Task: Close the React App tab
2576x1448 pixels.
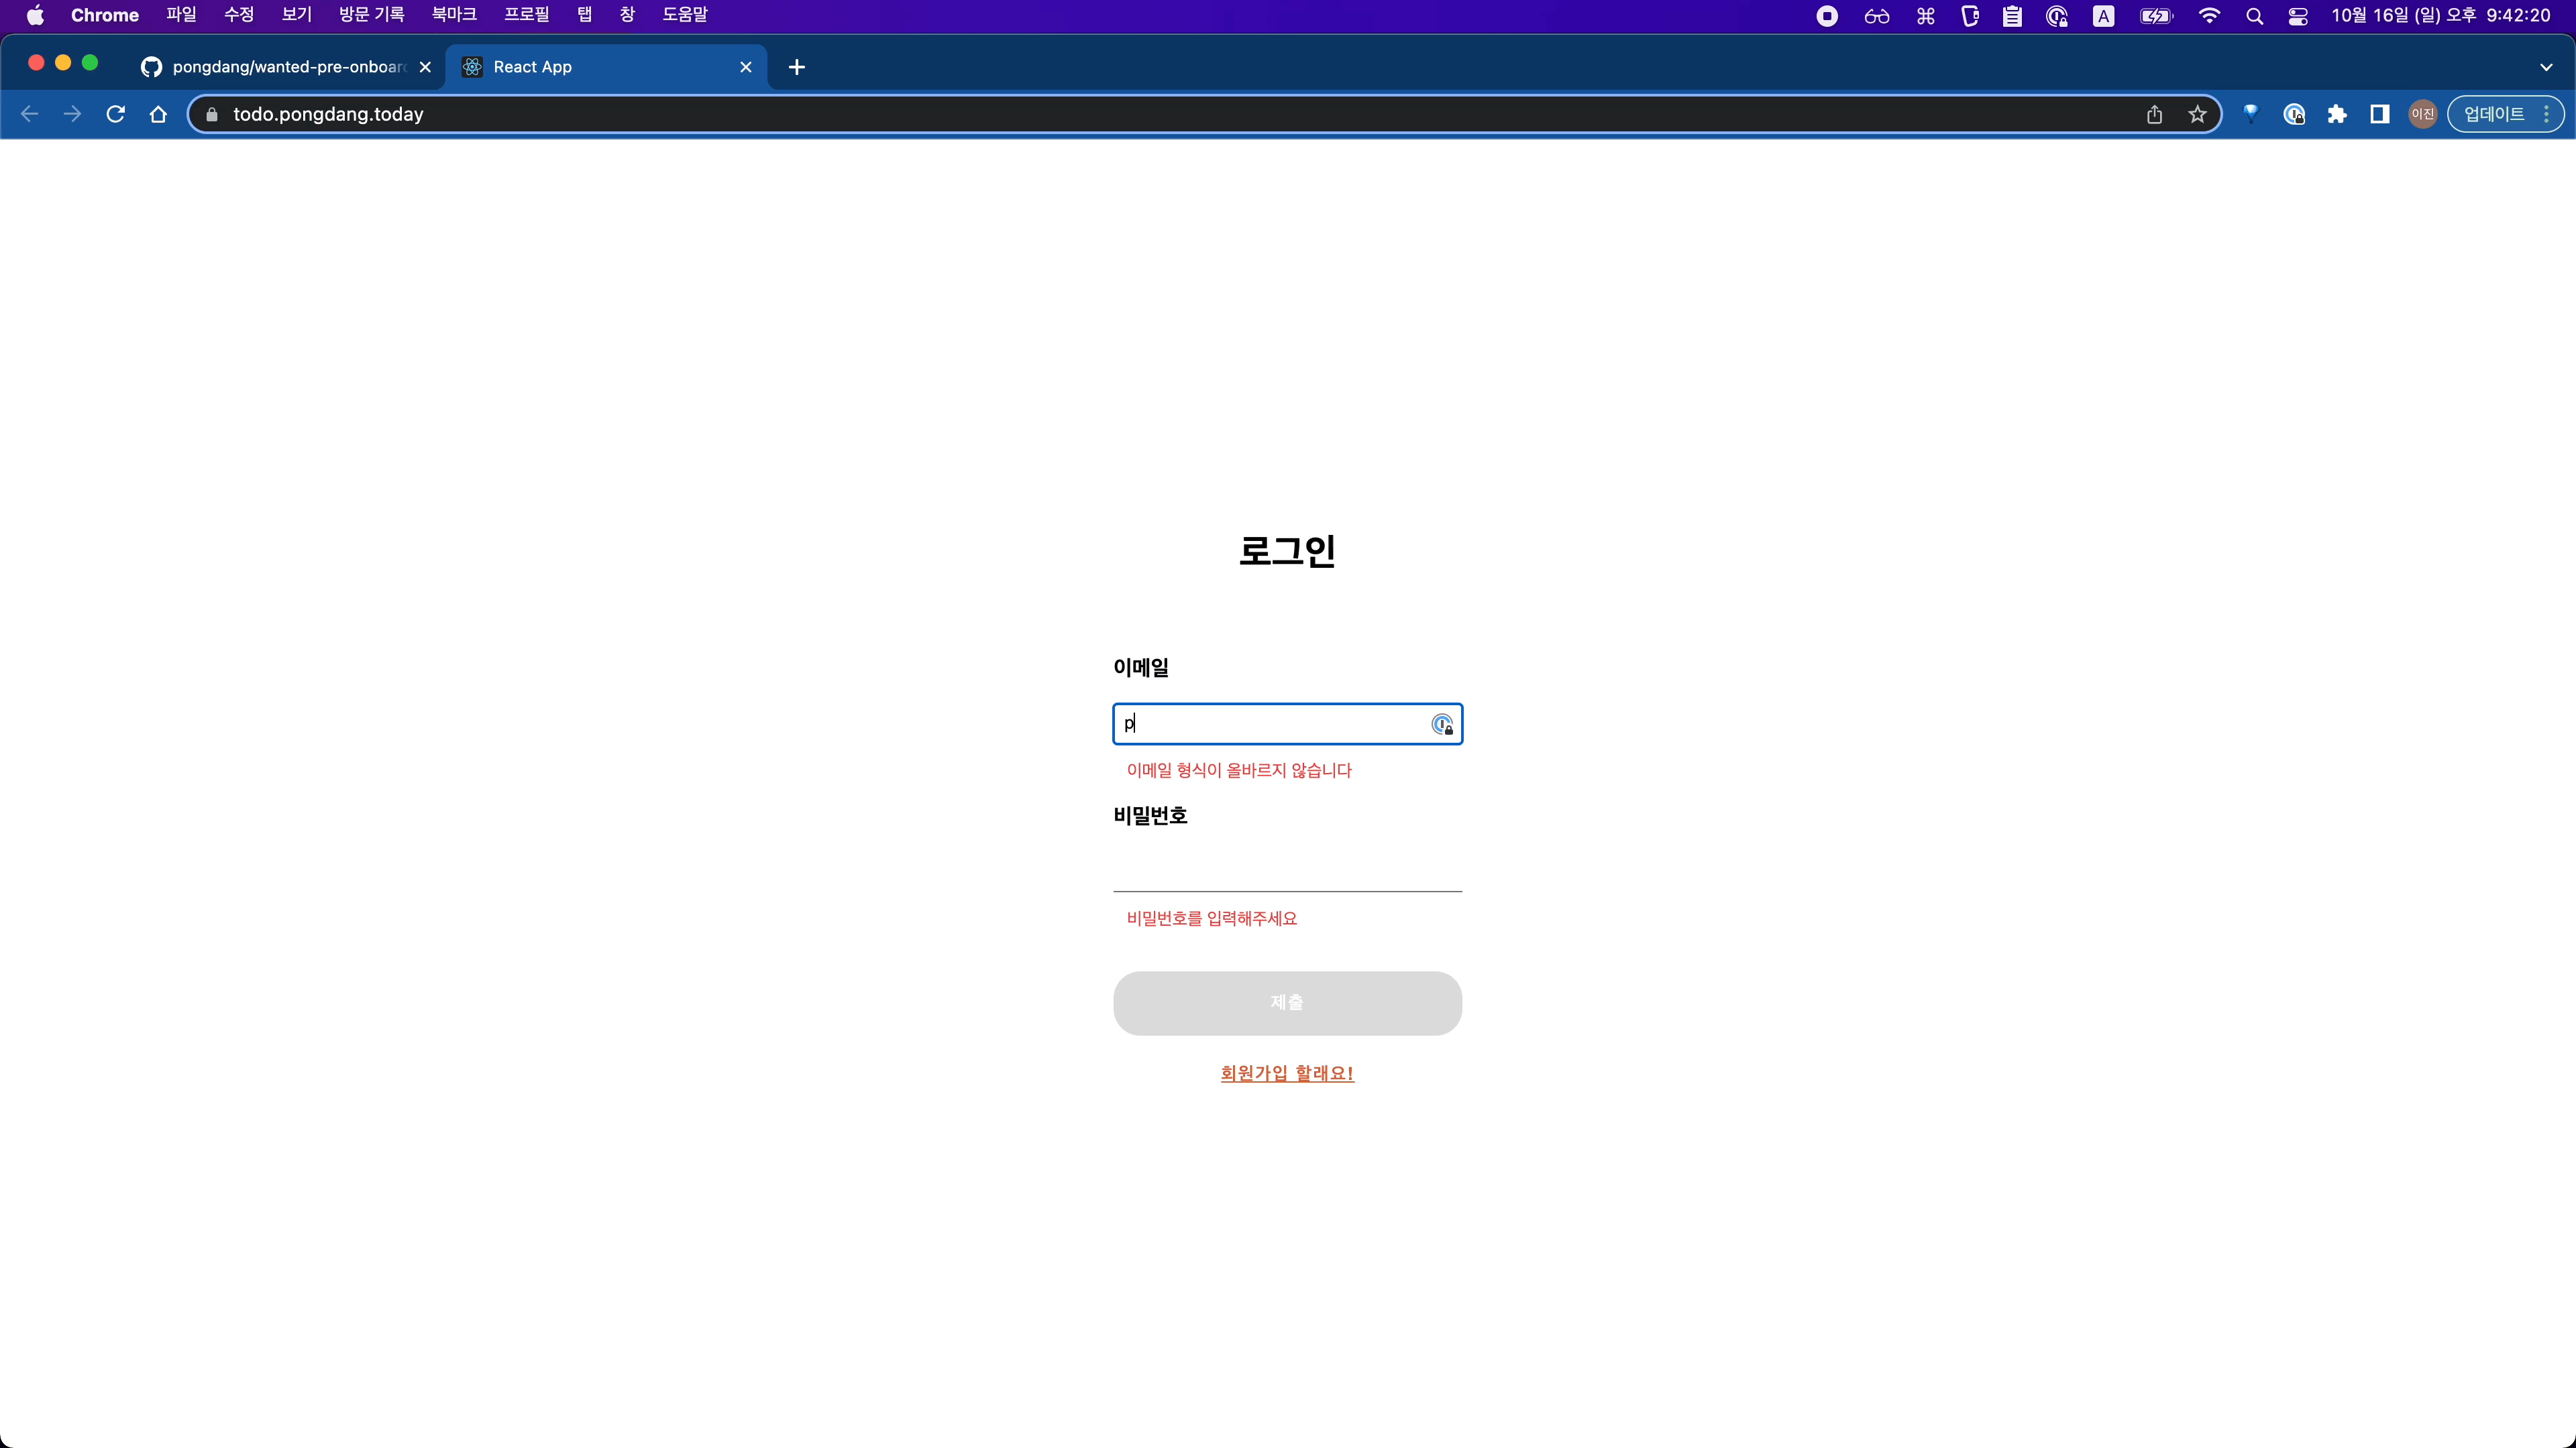Action: tap(746, 67)
